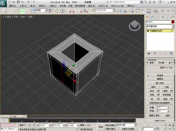
Task: Click the Open File folder icon
Action: coord(14,2)
